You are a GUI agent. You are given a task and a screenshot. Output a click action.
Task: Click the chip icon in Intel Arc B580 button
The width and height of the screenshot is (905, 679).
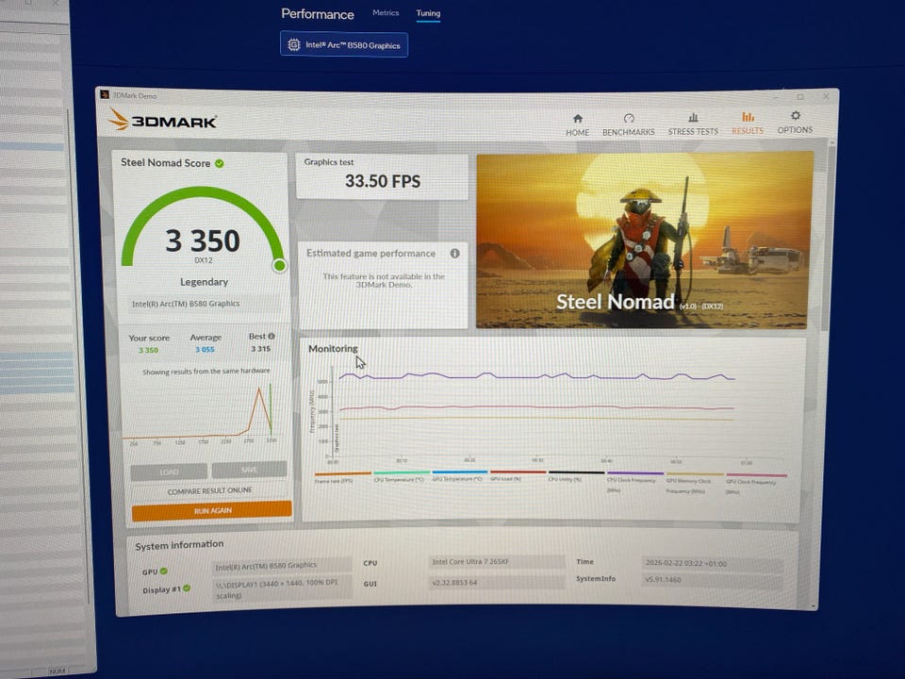[294, 45]
